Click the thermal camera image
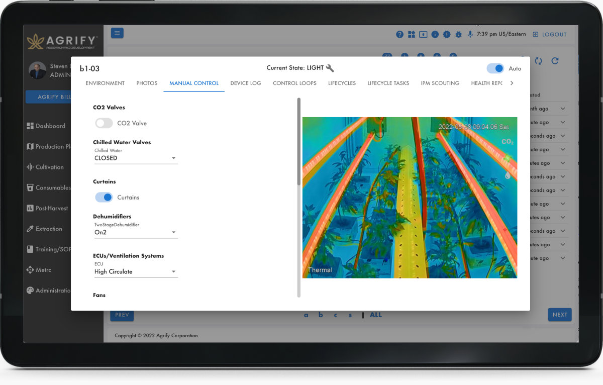This screenshot has height=385, width=603. (x=410, y=198)
